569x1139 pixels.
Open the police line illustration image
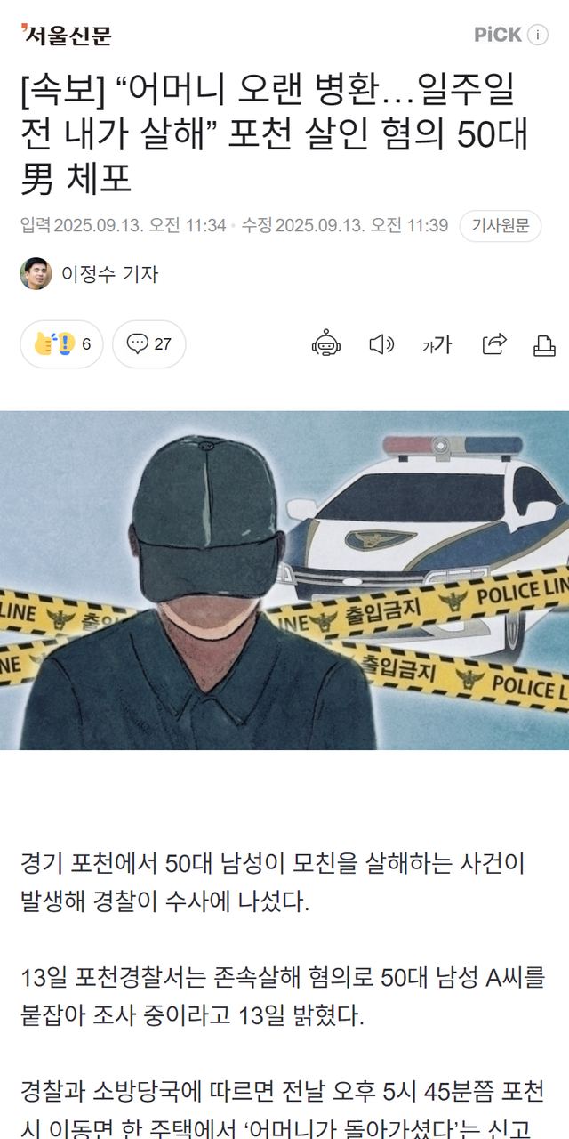(x=284, y=580)
